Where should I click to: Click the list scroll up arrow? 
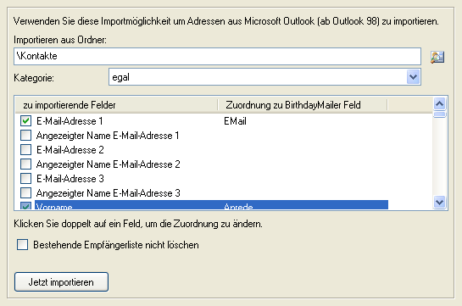(440, 103)
